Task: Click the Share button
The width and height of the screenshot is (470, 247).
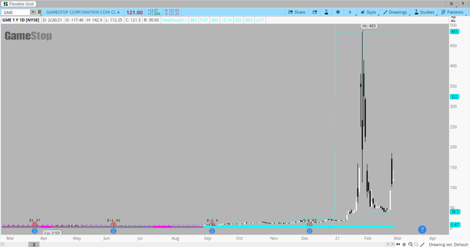Action: (297, 12)
